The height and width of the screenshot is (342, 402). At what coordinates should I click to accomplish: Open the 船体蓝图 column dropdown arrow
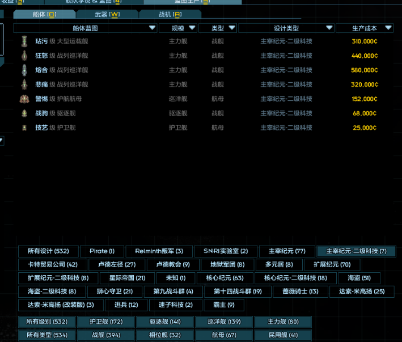click(153, 28)
